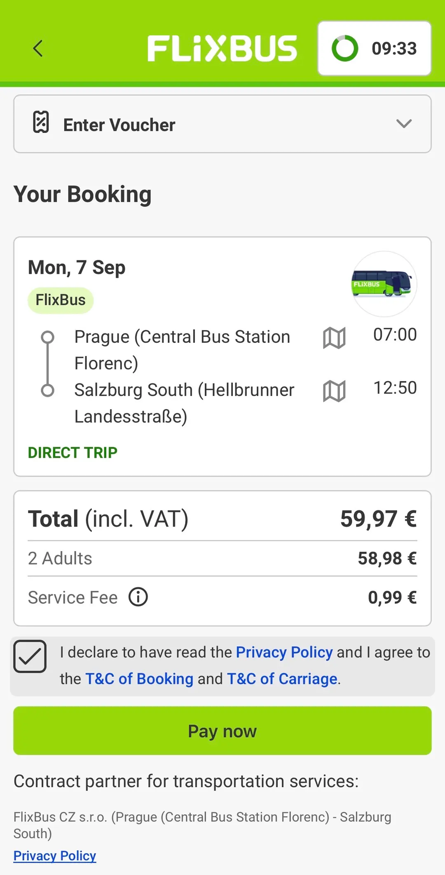Open Privacy Policy link in declaration text
The width and height of the screenshot is (445, 875).
pos(284,652)
